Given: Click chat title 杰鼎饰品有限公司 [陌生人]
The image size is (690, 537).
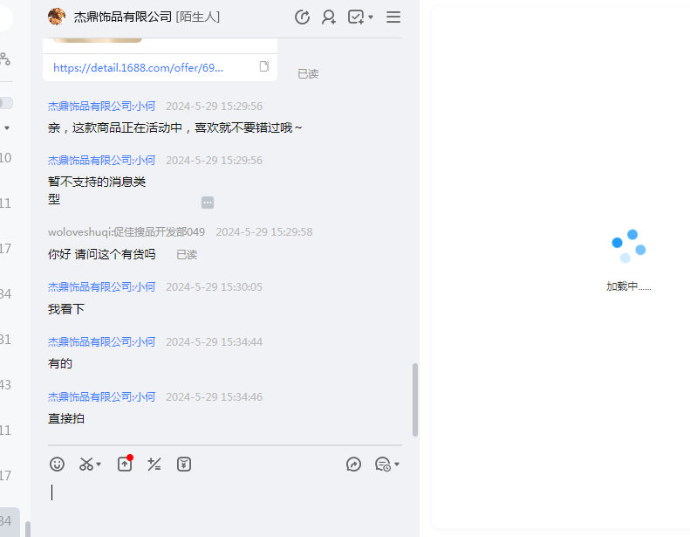Looking at the screenshot, I should [x=147, y=17].
